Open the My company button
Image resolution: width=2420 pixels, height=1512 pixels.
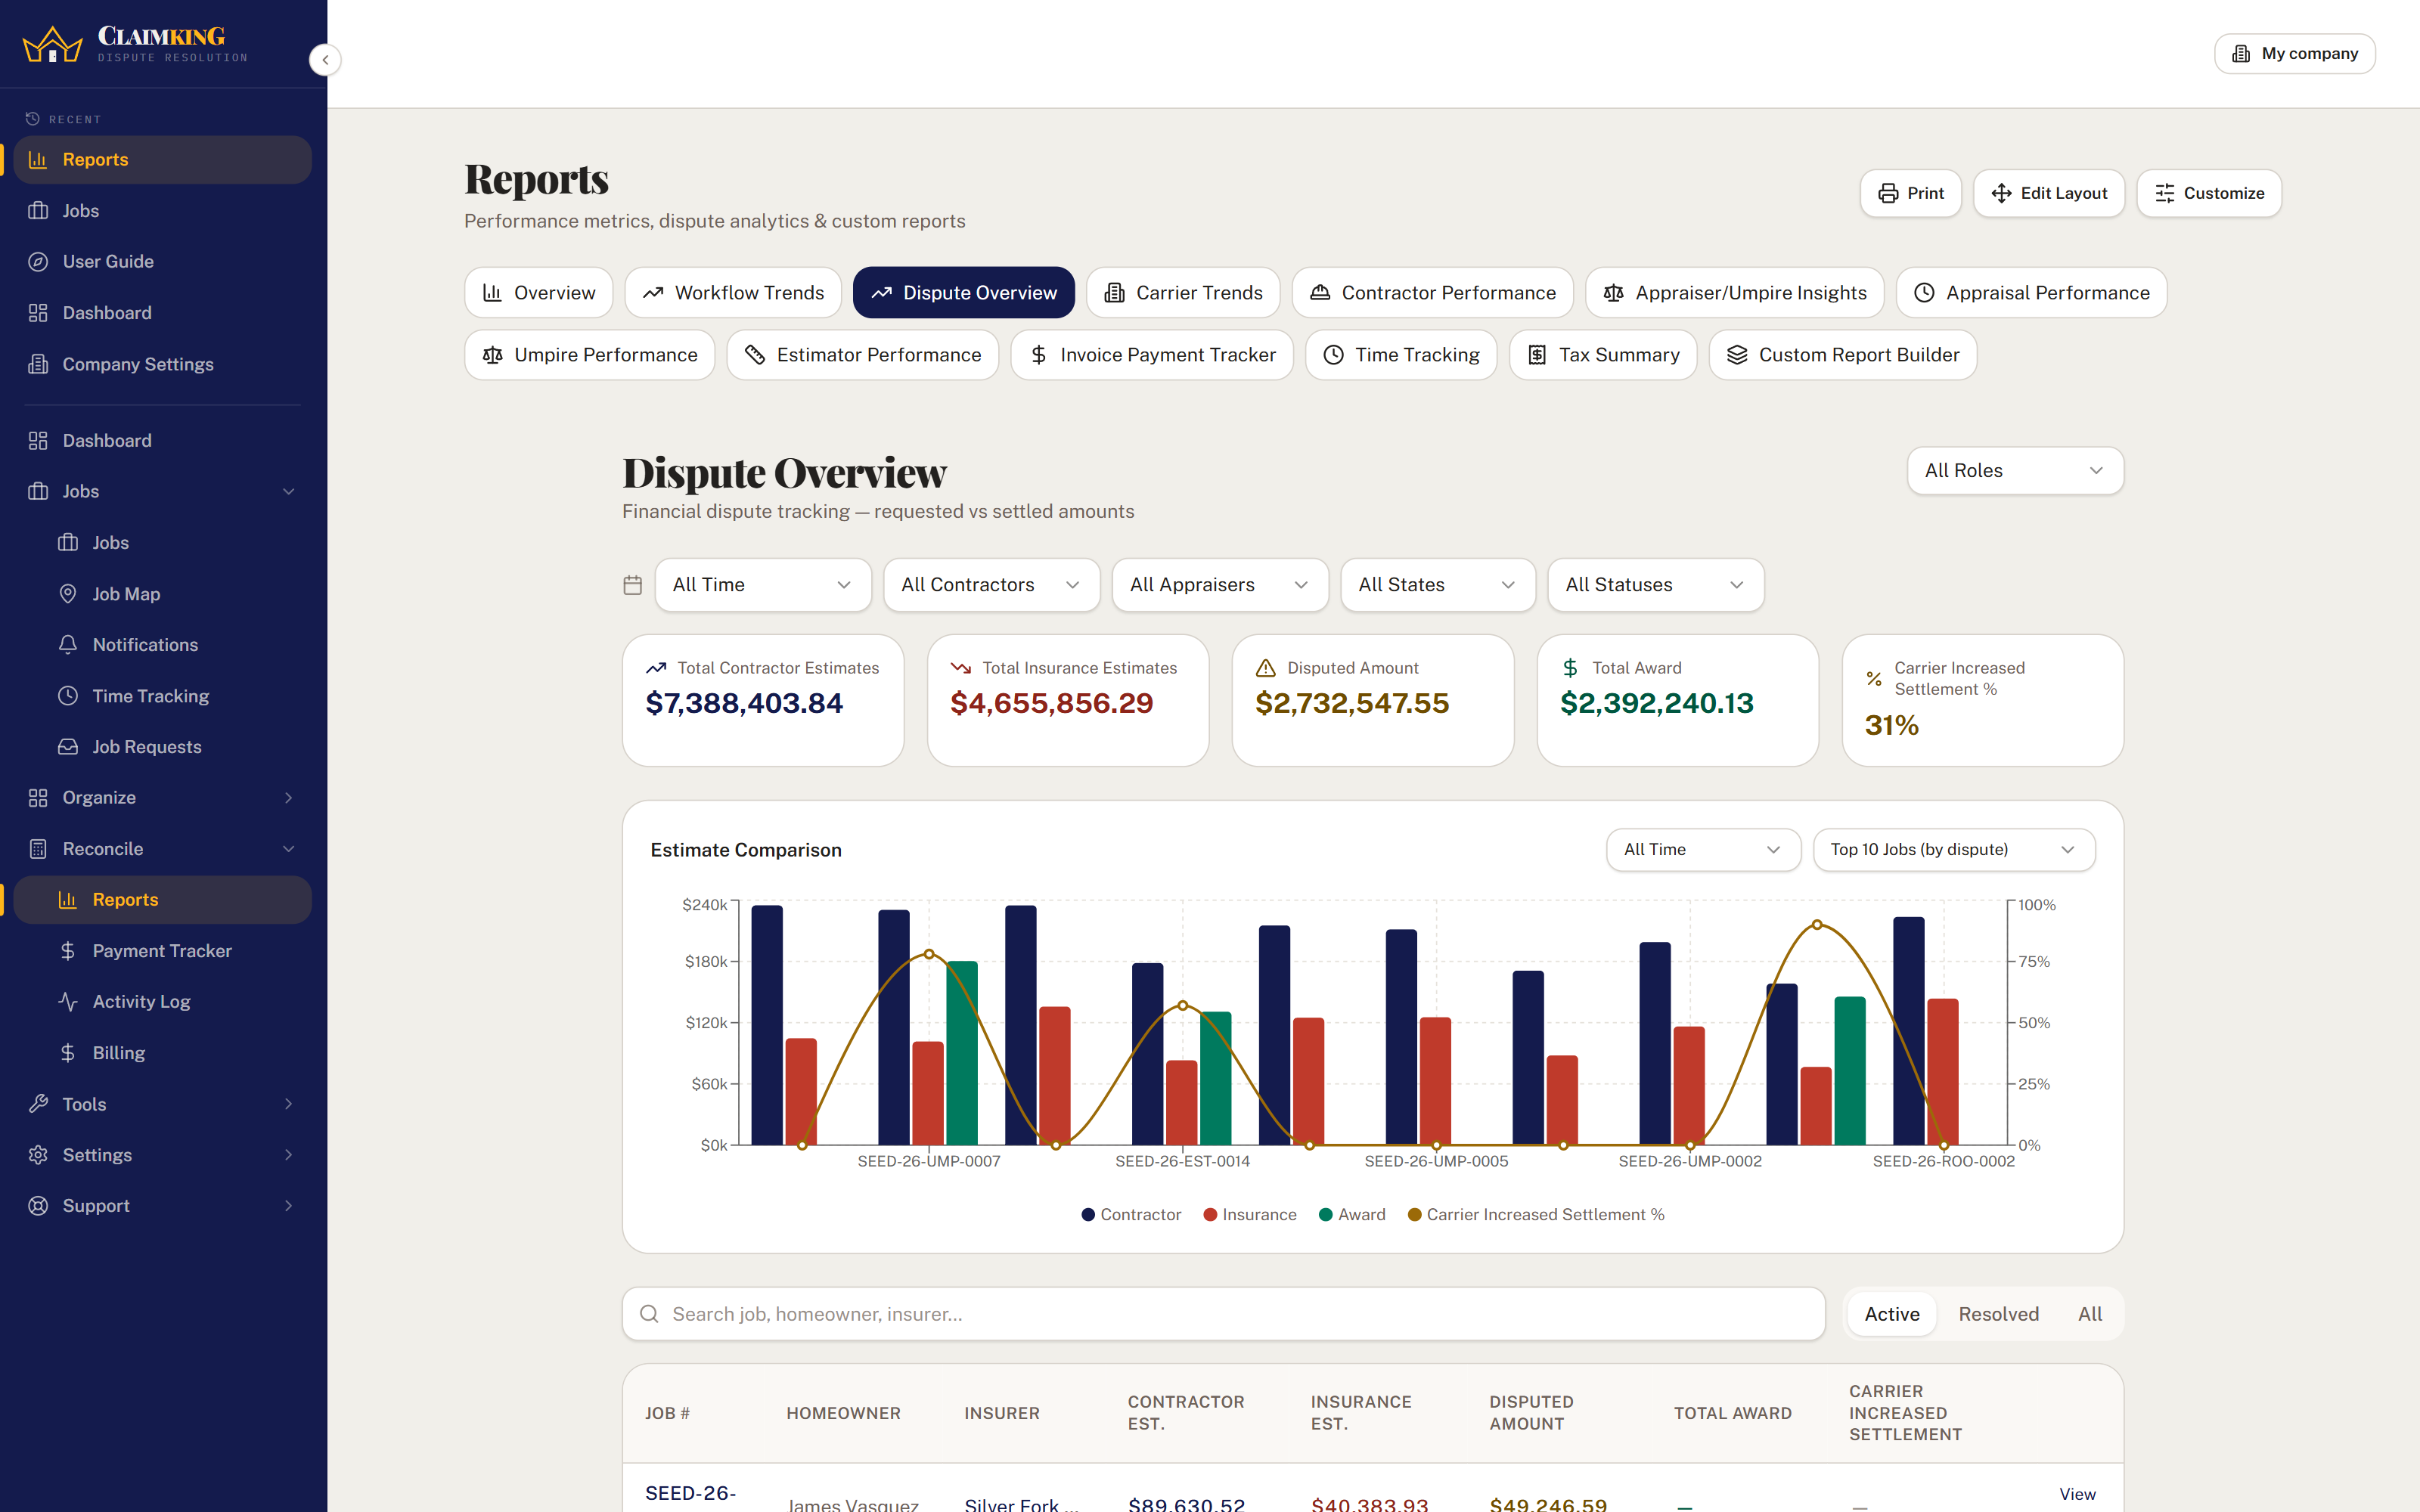(x=2295, y=54)
